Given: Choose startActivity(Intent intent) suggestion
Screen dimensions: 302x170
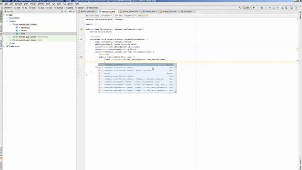Looking at the screenshot, I should (x=136, y=68).
